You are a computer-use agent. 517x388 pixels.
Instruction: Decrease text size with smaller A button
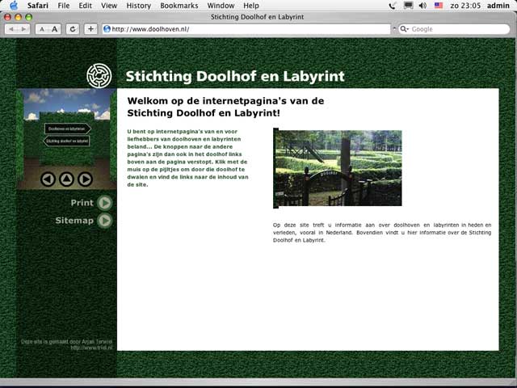coord(41,29)
